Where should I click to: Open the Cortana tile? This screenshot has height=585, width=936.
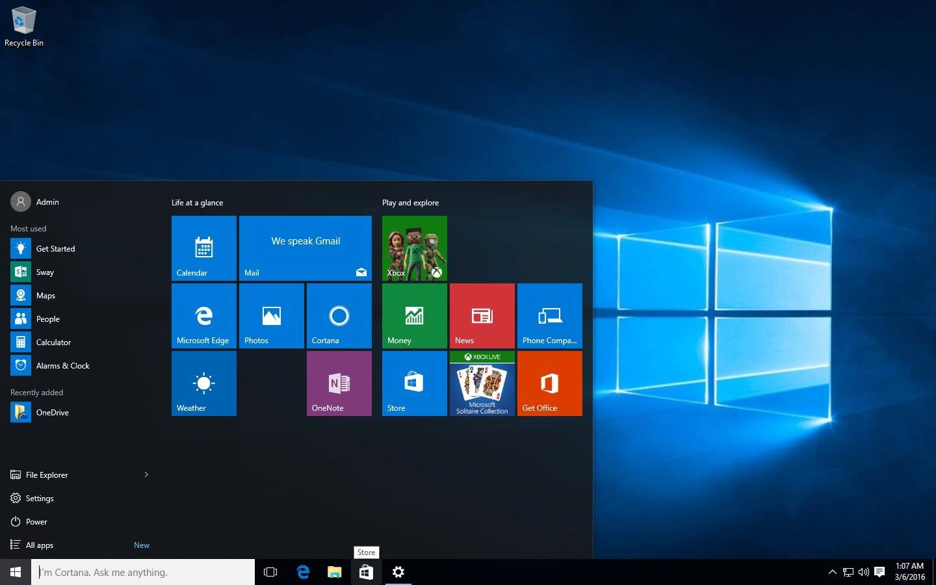339,316
